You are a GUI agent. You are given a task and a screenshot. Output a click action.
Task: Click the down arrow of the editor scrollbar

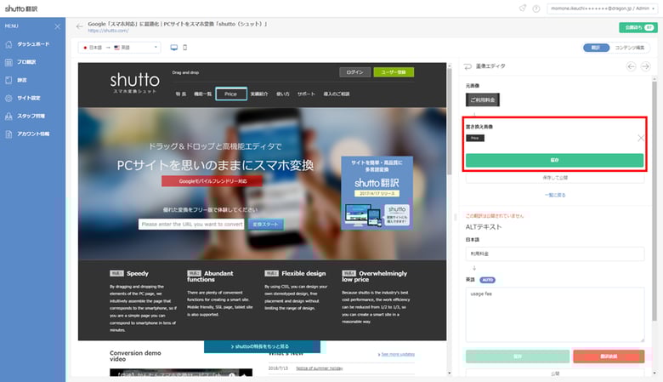point(654,373)
